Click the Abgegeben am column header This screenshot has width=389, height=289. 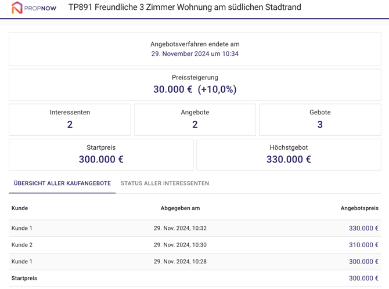pyautogui.click(x=180, y=208)
